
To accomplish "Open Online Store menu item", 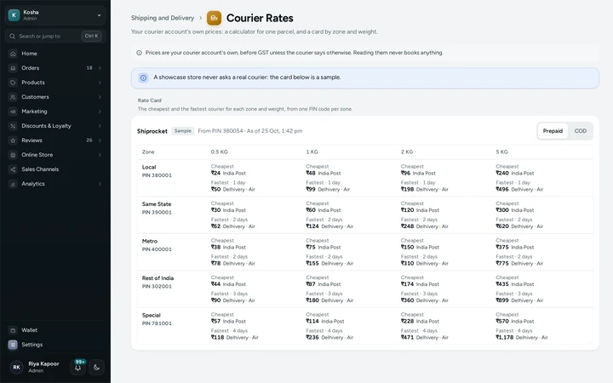I will (55, 155).
